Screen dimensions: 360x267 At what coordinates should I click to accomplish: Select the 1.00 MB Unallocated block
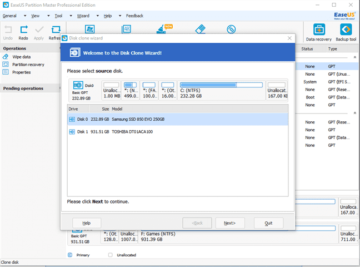point(111,90)
